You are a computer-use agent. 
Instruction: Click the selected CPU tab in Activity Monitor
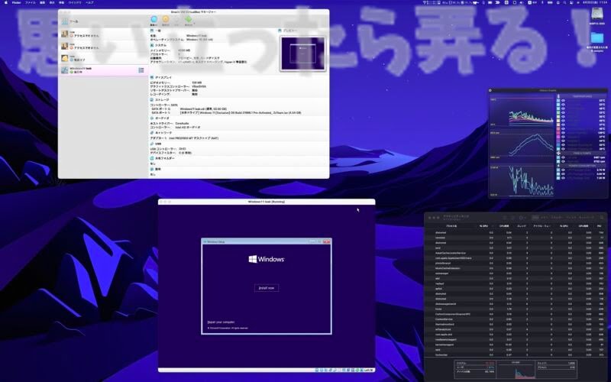click(x=535, y=218)
